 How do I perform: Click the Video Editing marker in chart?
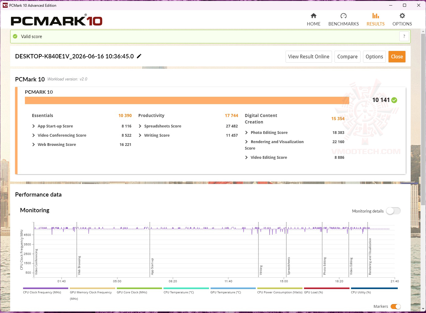coord(351,266)
